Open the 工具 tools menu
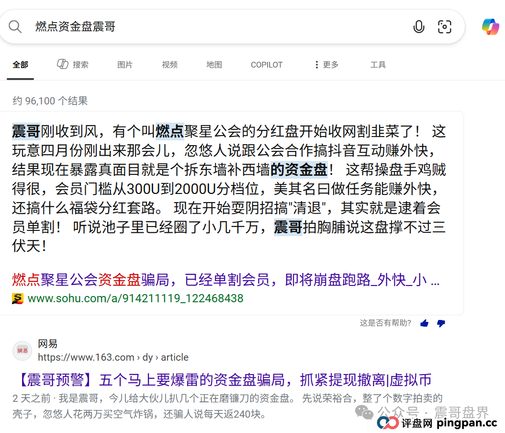This screenshot has height=433, width=505. tap(378, 65)
